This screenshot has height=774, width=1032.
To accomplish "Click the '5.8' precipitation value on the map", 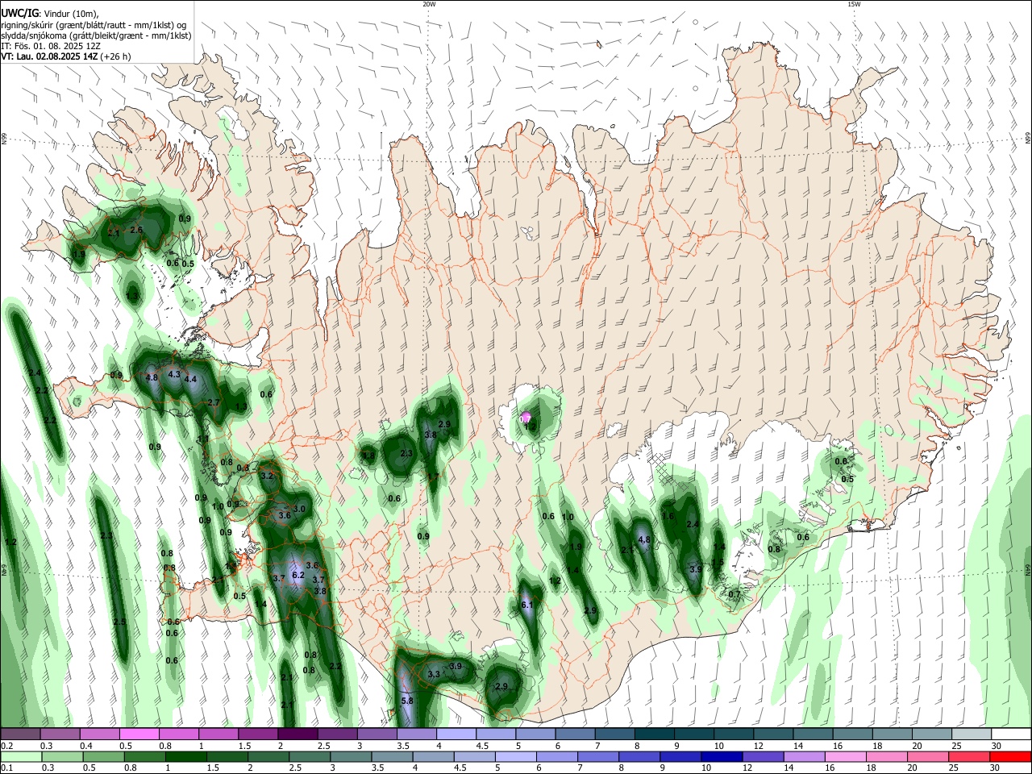I will pos(407,701).
